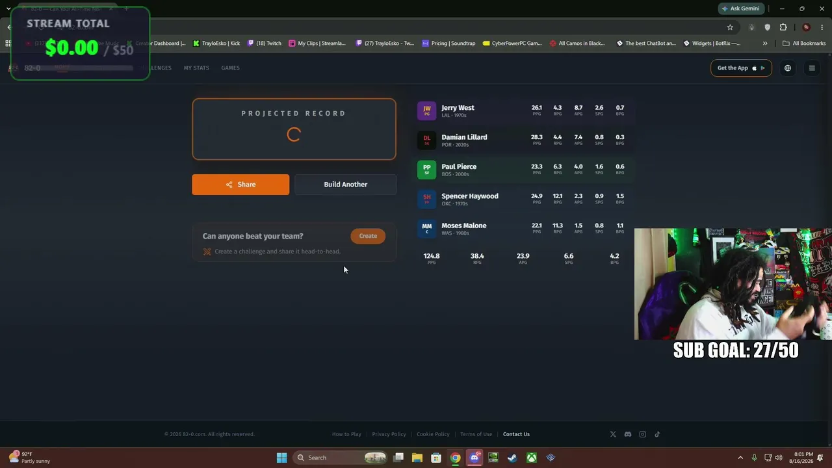This screenshot has width=832, height=468.
Task: Open the weather widget showing 92°F
Action: [x=30, y=458]
